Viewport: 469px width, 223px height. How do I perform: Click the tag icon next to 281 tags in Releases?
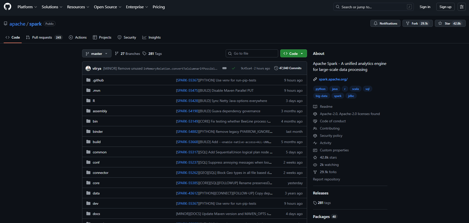click(x=315, y=203)
